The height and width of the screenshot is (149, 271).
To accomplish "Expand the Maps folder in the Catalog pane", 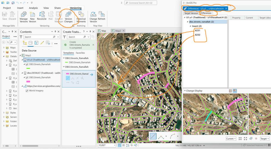I will coord(4,48).
